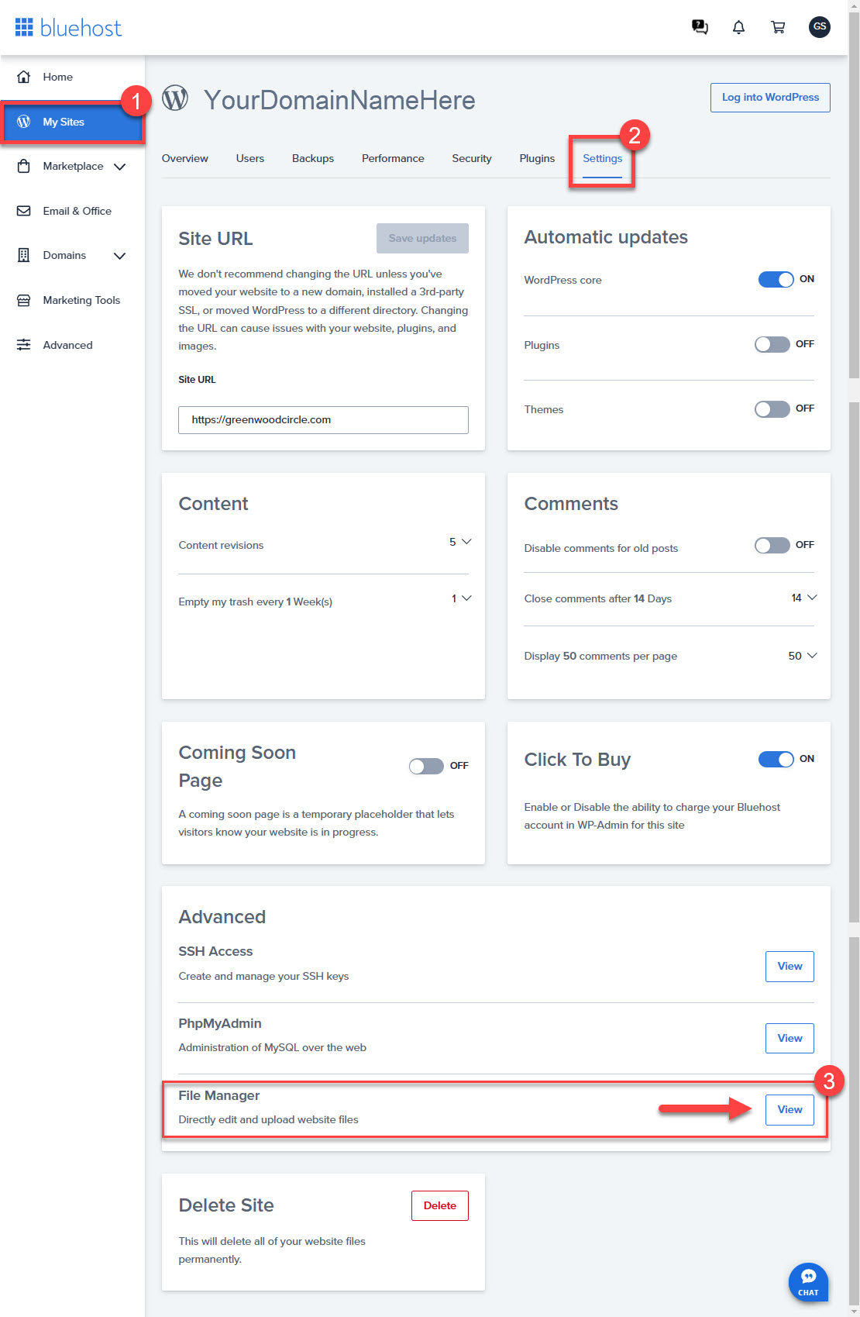
Task: Switch to the Users tab
Action: pos(250,158)
